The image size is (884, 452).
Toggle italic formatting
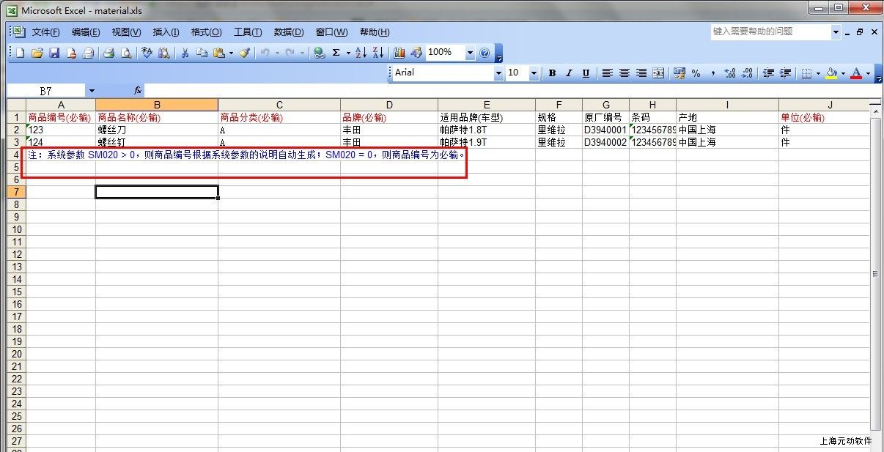point(569,73)
